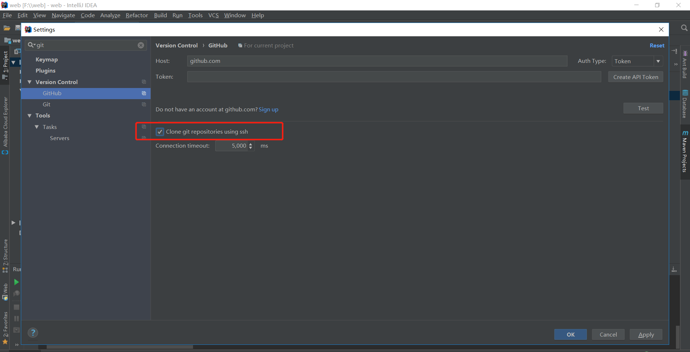Viewport: 690px width, 352px height.
Task: Click the IntelliJ logo in Settings title bar
Action: pos(28,29)
